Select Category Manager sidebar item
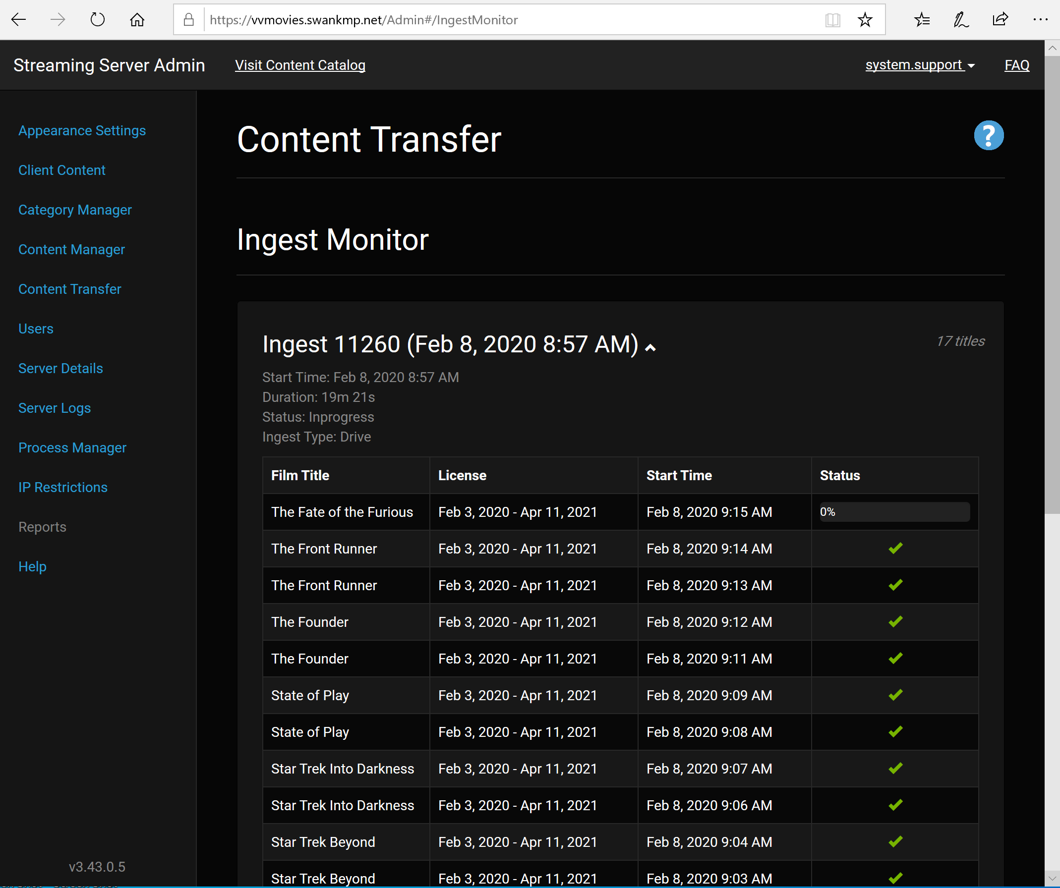Viewport: 1060px width, 888px height. click(x=75, y=209)
